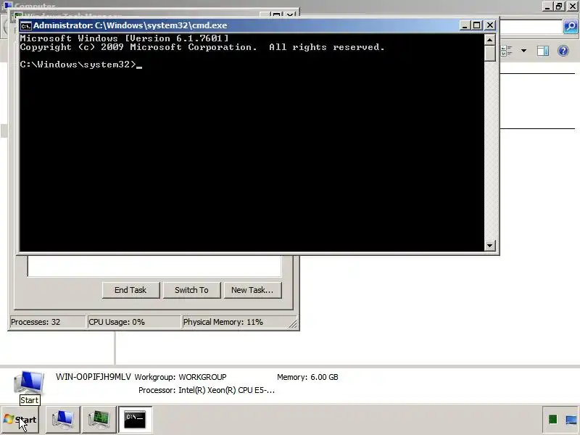Click Command Prompt scrollbar down arrow
This screenshot has height=435, width=580.
click(x=490, y=245)
